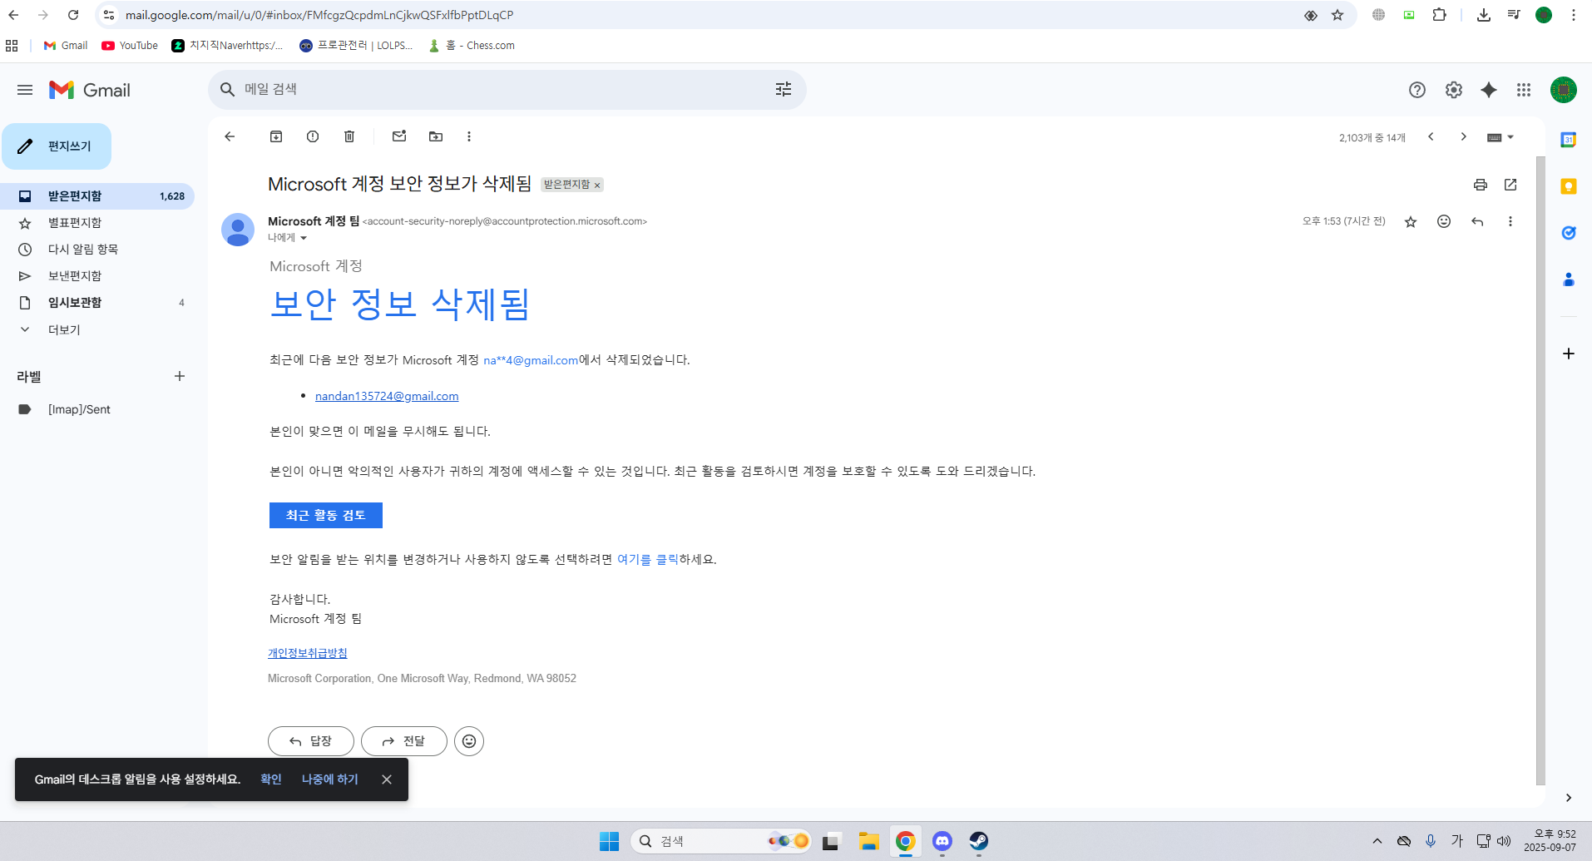Viewport: 1592px width, 861px height.
Task: Open Google account avatar menu
Action: pyautogui.click(x=1564, y=90)
